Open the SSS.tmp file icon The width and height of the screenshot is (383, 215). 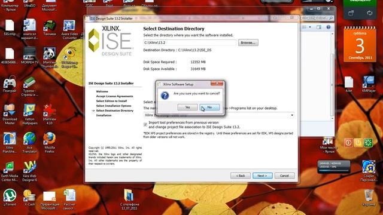click(x=10, y=28)
